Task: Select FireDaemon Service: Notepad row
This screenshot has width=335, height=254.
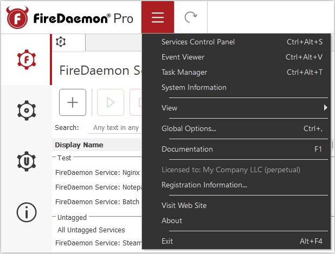Action: 97,187
